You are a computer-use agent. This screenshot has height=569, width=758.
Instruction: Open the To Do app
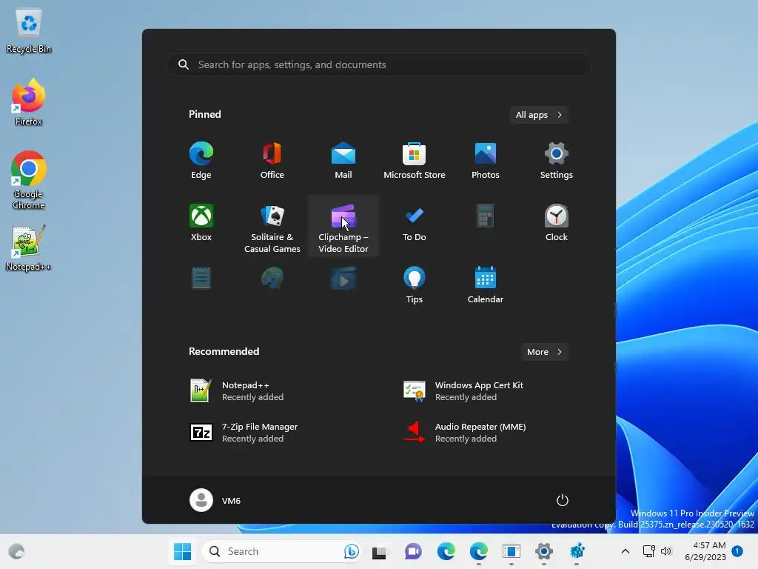click(x=415, y=223)
